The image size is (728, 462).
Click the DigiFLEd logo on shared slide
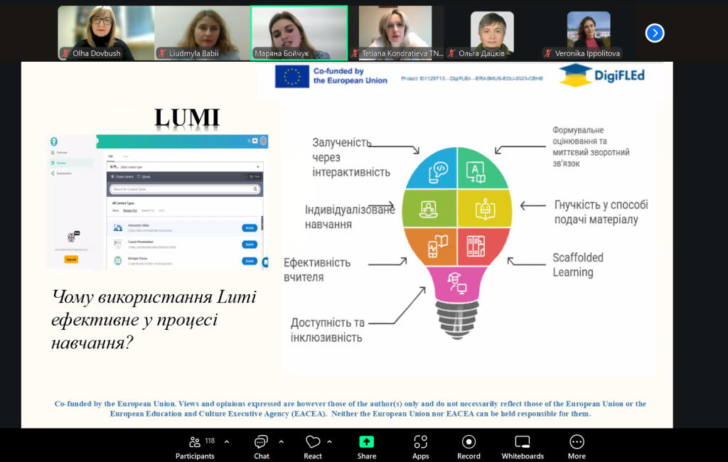tap(601, 76)
